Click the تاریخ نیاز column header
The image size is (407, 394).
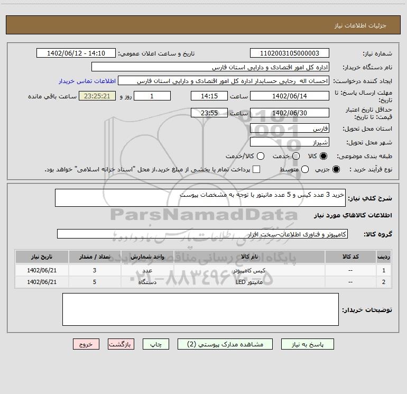(42, 256)
